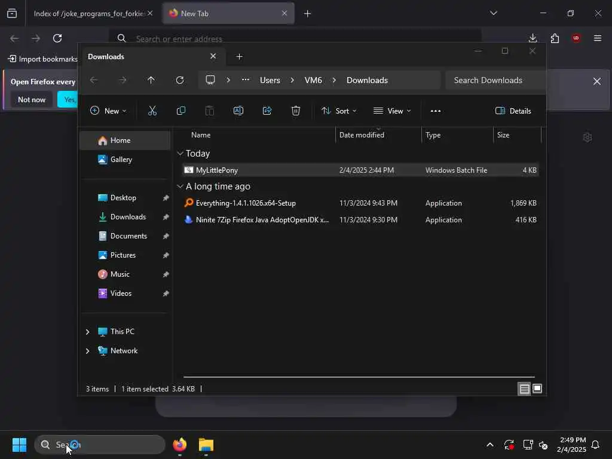Collapse the Today group
This screenshot has height=459, width=612.
click(180, 154)
